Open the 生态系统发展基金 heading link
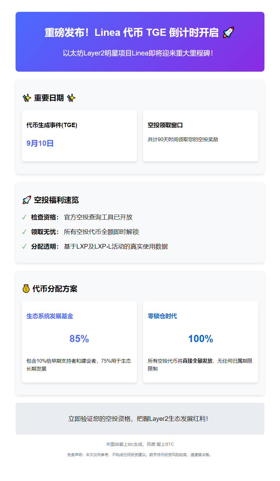 50,316
